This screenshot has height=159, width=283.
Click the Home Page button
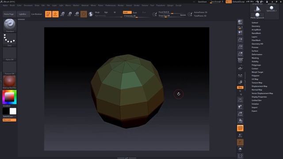point(9,14)
